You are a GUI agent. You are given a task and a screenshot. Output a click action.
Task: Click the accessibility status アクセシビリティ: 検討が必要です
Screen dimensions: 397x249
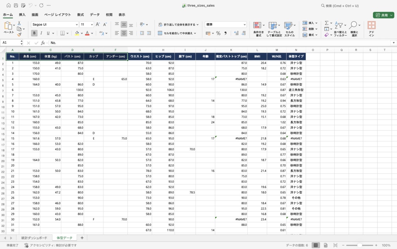(50, 245)
